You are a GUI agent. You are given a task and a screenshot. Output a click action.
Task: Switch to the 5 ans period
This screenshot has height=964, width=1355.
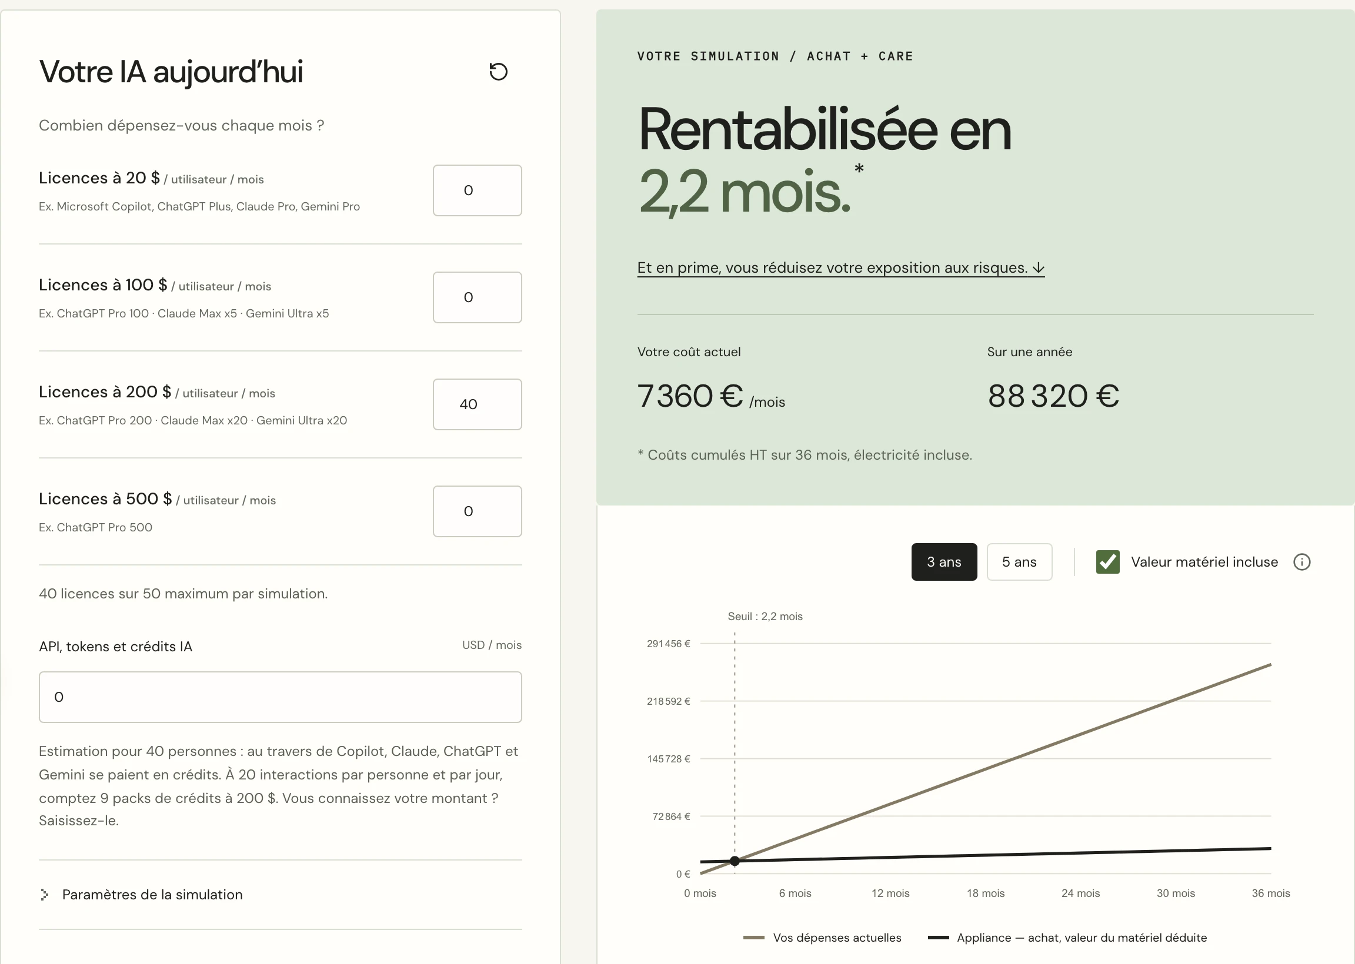1019,561
